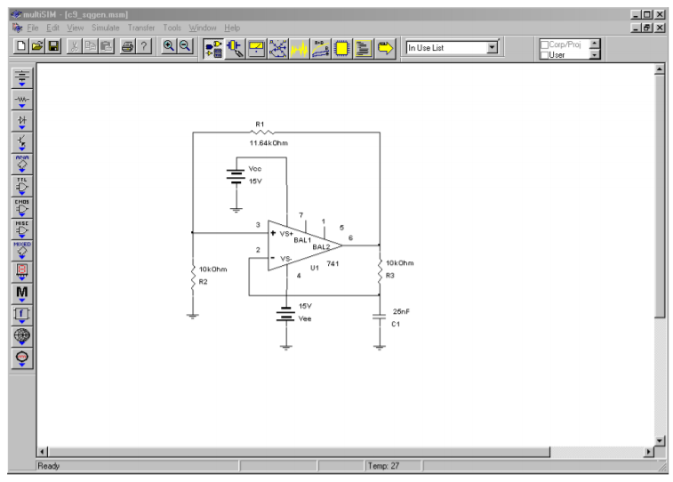This screenshot has width=673, height=482.
Task: Zoom in using the magnifier plus icon
Action: coord(168,47)
